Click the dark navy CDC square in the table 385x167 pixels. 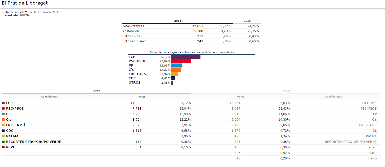coord(4,131)
